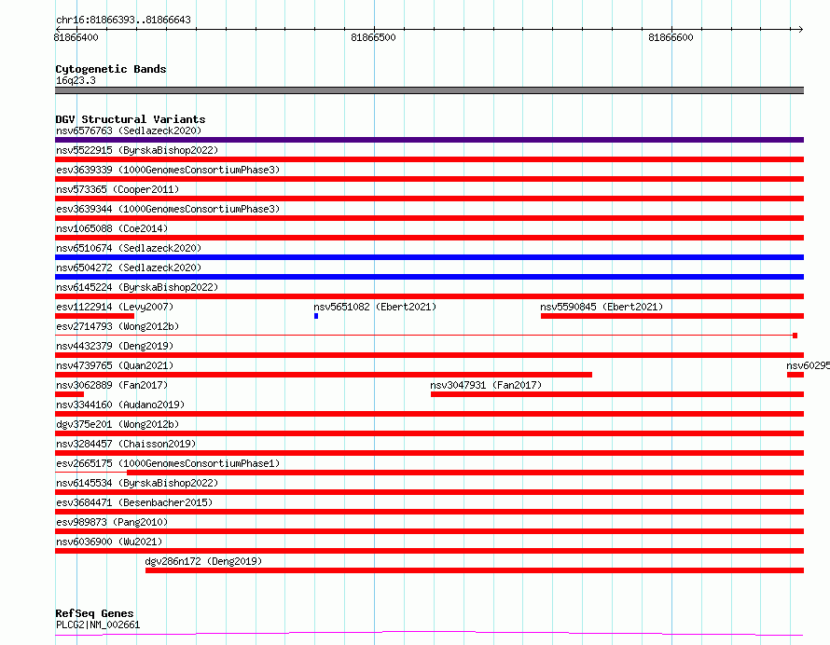Viewport: 830px width, 645px height.
Task: Click the esv3639339 (1000GenomesConsortiumPhase3) label
Action: pyautogui.click(x=168, y=170)
